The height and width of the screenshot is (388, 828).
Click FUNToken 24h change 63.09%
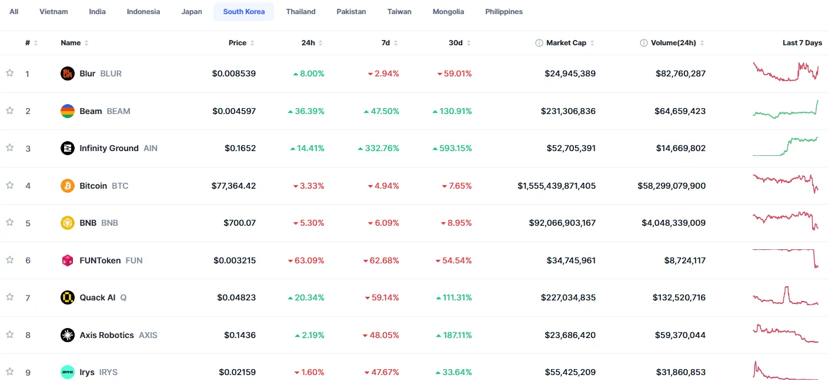coord(306,260)
